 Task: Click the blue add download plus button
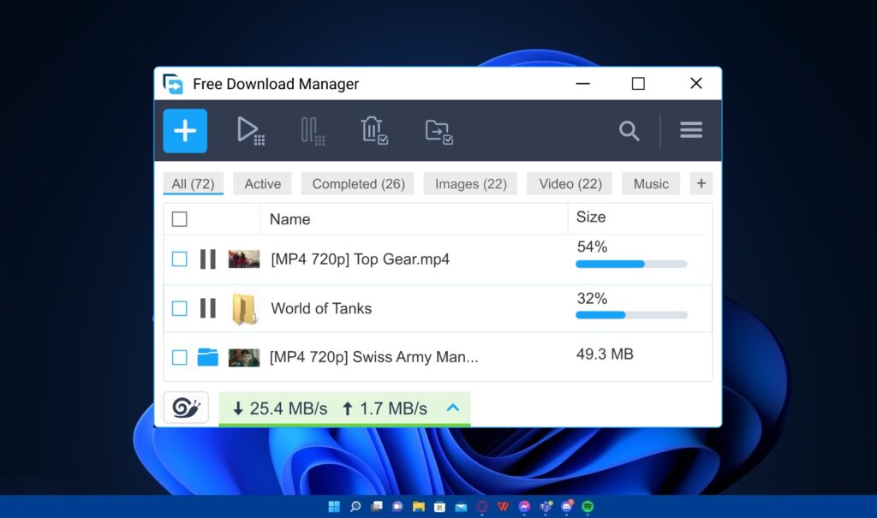[x=185, y=131]
